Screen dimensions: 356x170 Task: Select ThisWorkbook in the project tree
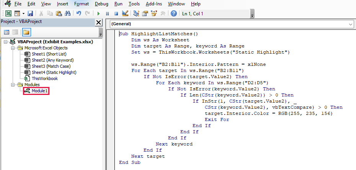point(45,78)
